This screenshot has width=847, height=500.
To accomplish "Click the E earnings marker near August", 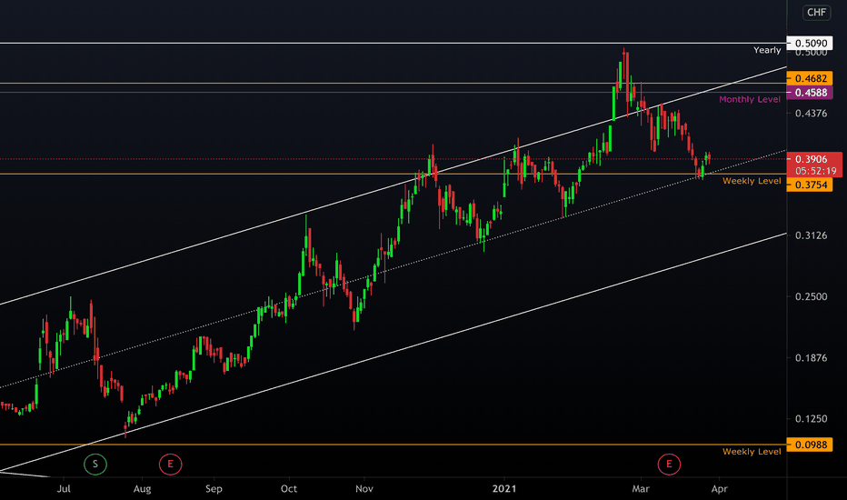I will [x=170, y=464].
